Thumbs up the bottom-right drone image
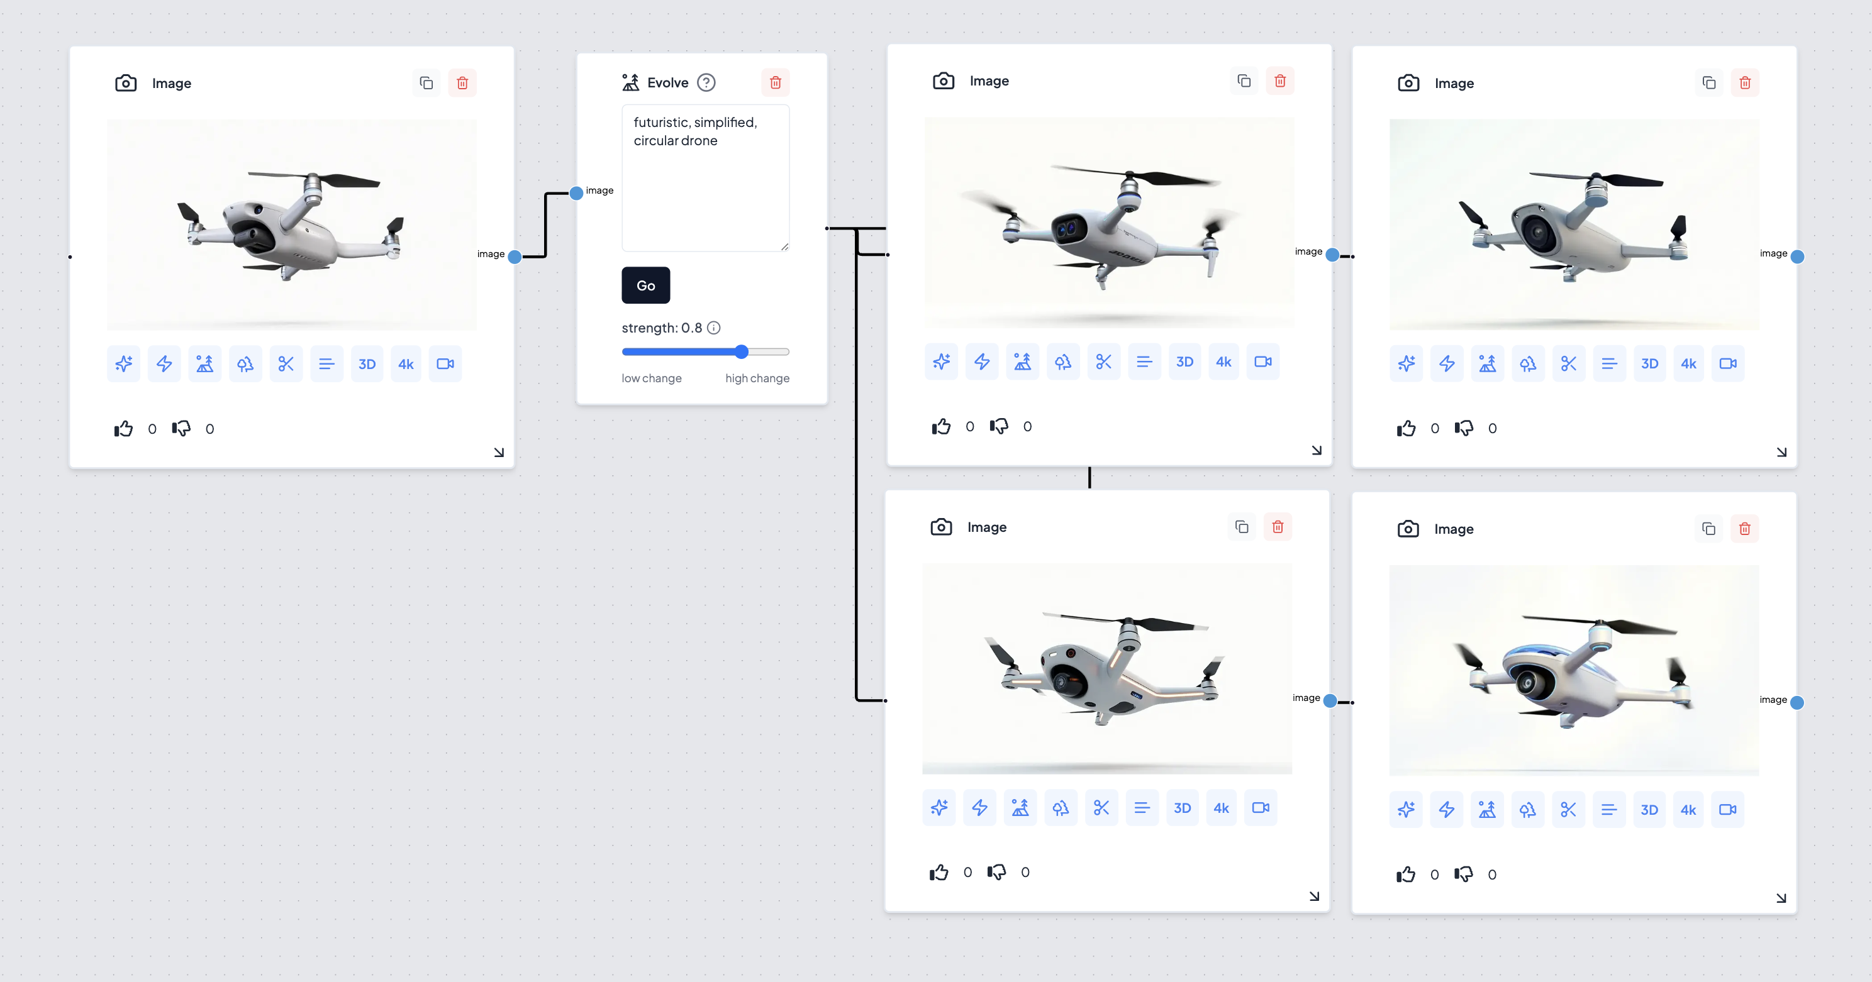 tap(1405, 874)
